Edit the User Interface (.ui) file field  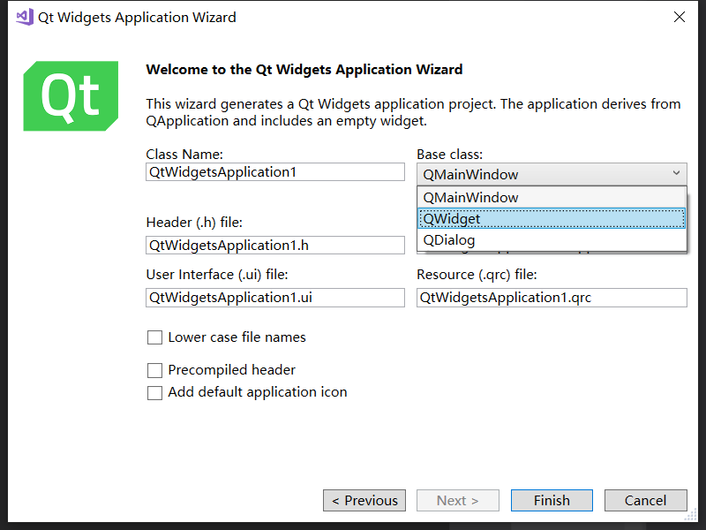[275, 298]
